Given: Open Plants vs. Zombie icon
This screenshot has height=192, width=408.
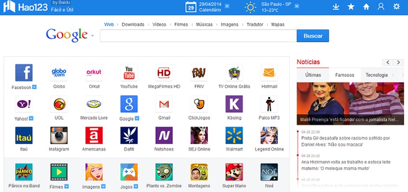Looking at the screenshot, I should [164, 172].
